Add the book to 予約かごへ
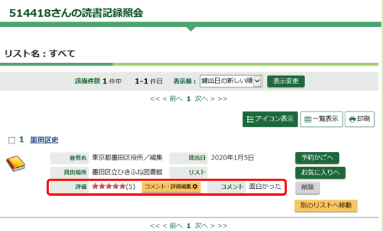Viewport: 383px width, 231px height. (x=317, y=158)
